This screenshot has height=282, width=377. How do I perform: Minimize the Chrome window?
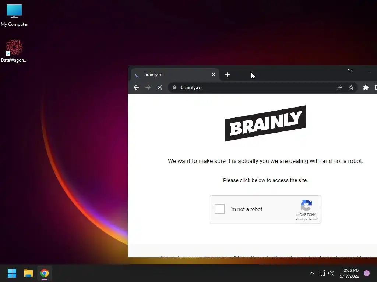pos(367,70)
